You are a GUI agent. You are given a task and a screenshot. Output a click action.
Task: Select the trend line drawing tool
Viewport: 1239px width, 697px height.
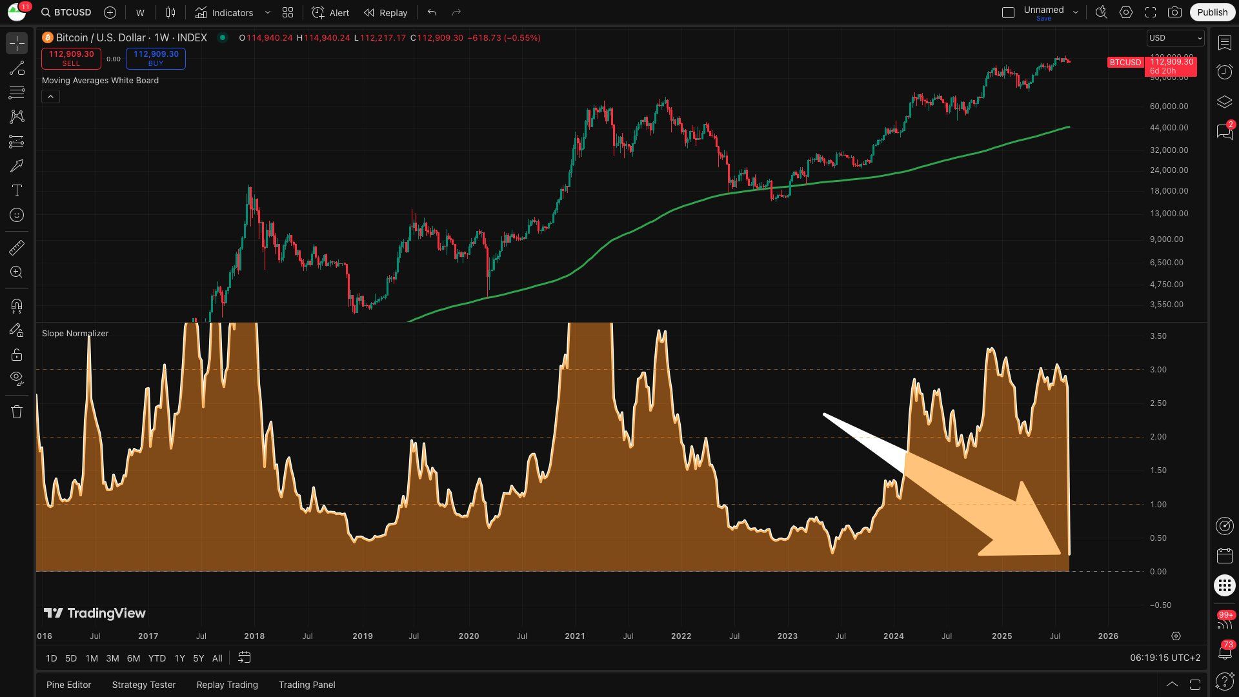17,68
